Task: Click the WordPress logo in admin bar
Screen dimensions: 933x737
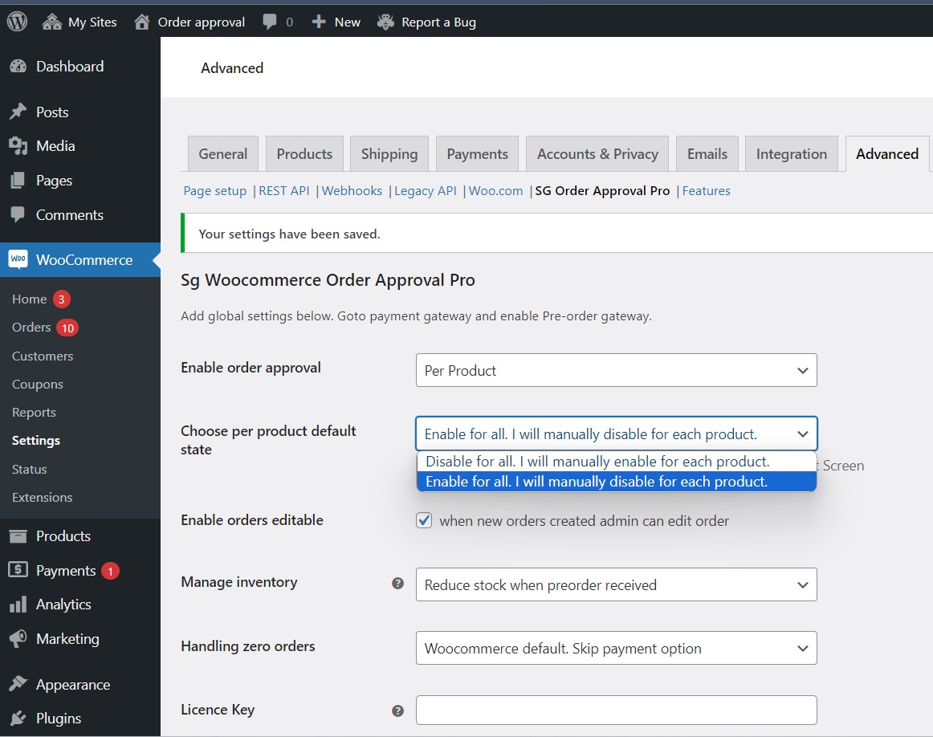Action: click(x=16, y=21)
